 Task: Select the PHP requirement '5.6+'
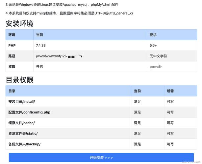pyautogui.click(x=153, y=45)
